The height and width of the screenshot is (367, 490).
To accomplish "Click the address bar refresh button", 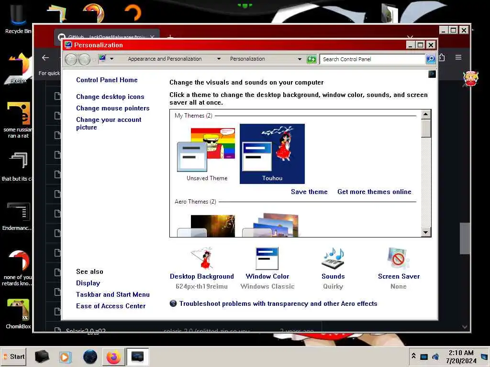I will (312, 59).
